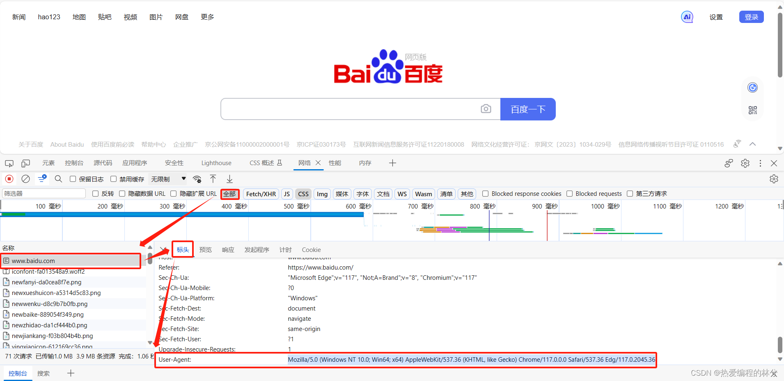Viewport: 784px width, 381px height.
Task: Click the 百度一下 search button
Action: coord(528,109)
